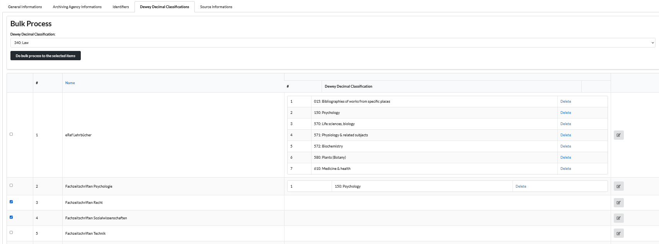
Task: Select checkbox for eRef Lehrbücher
Action: 11,134
